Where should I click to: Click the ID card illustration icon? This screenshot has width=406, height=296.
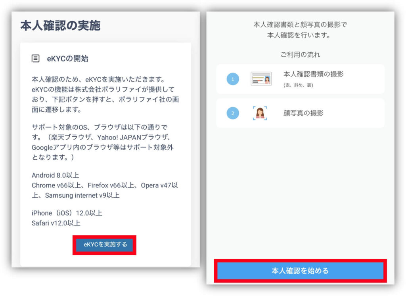click(261, 79)
